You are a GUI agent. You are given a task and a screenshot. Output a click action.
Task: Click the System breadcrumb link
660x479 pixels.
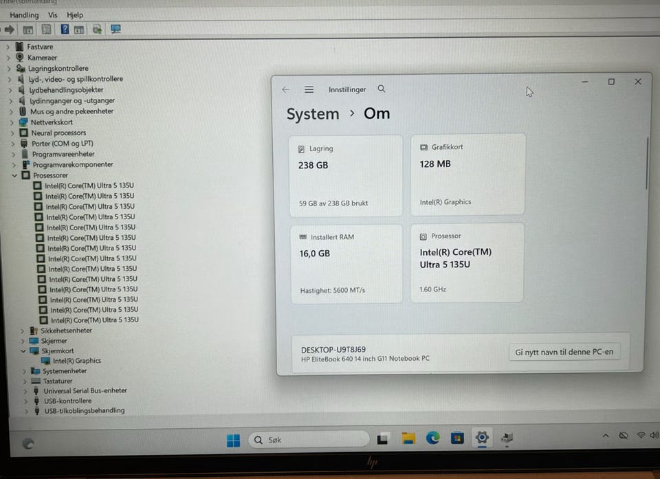click(x=313, y=114)
